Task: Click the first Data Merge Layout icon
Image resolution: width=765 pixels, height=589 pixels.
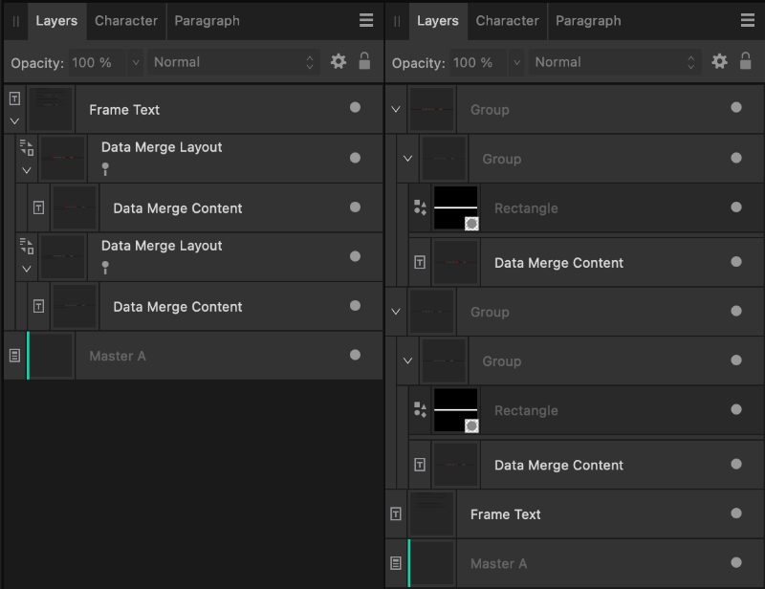Action: click(27, 147)
